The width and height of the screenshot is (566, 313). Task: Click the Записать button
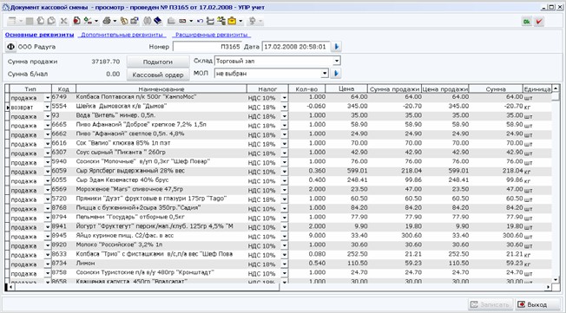490,304
